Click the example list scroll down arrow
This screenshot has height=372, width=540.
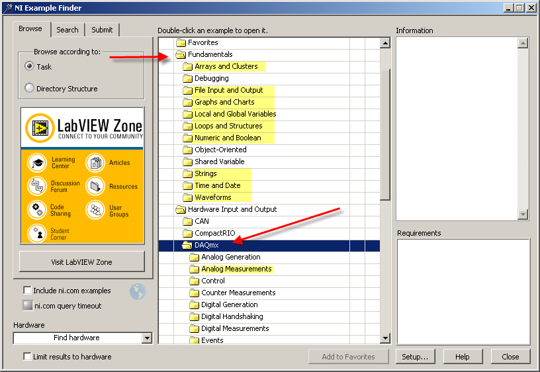(x=385, y=338)
